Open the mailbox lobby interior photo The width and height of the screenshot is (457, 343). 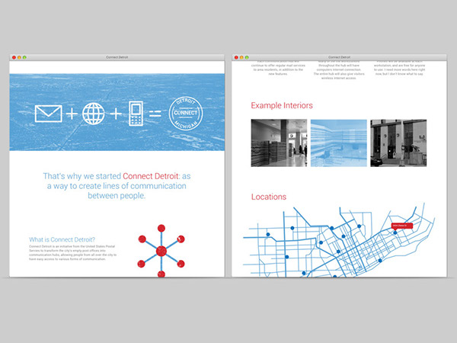pos(279,143)
